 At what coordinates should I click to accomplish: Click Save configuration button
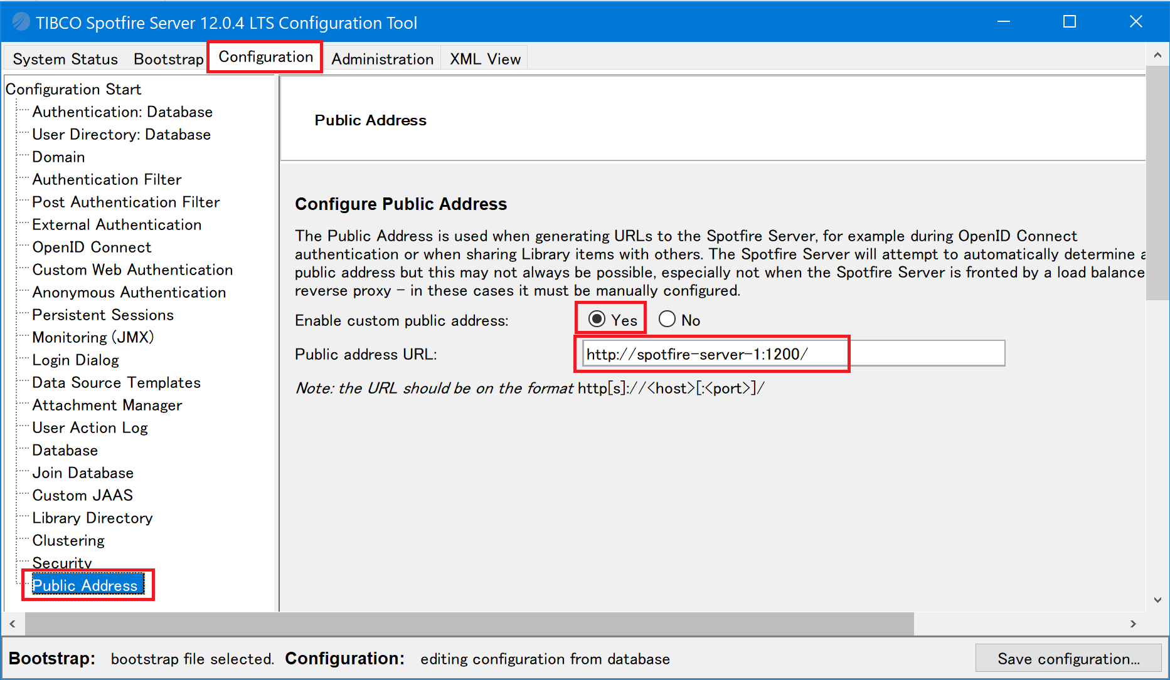coord(1068,659)
